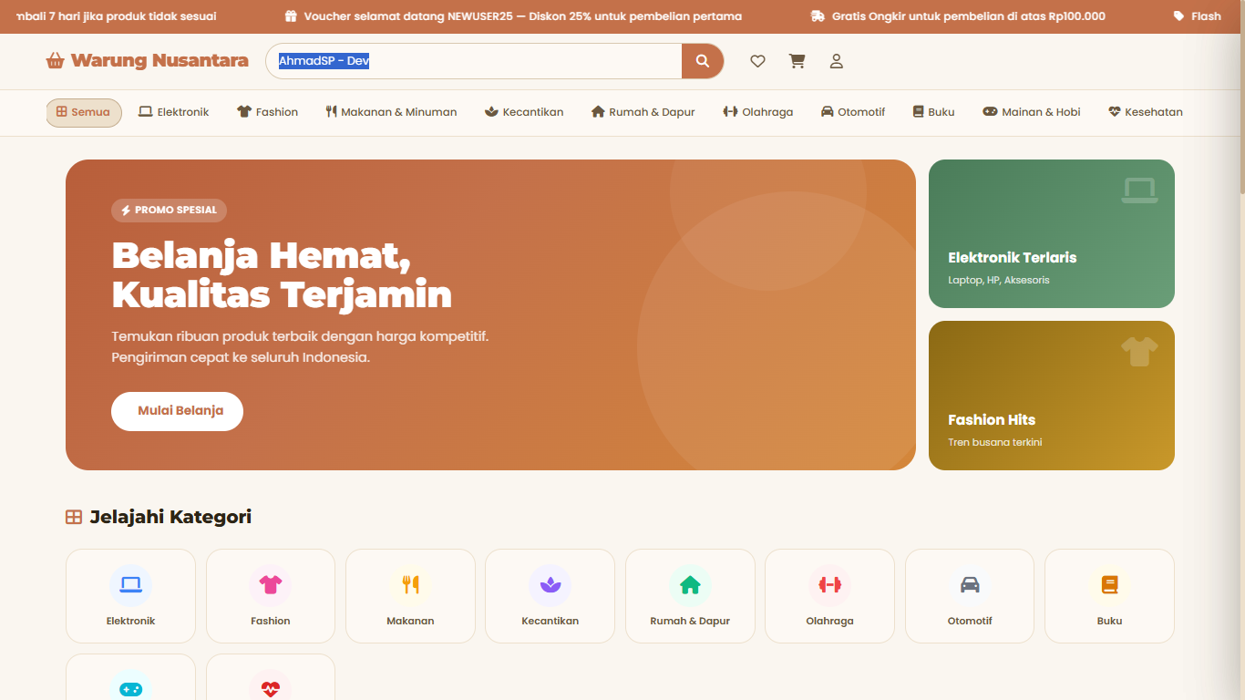
Task: Focus the search field containing AhmadSP - Dev
Action: [x=474, y=61]
